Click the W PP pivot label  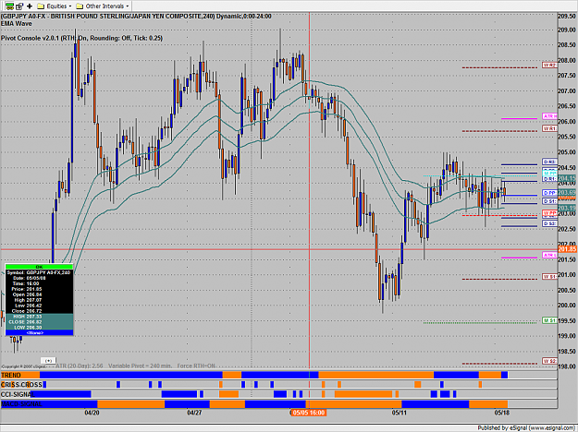[x=549, y=213]
